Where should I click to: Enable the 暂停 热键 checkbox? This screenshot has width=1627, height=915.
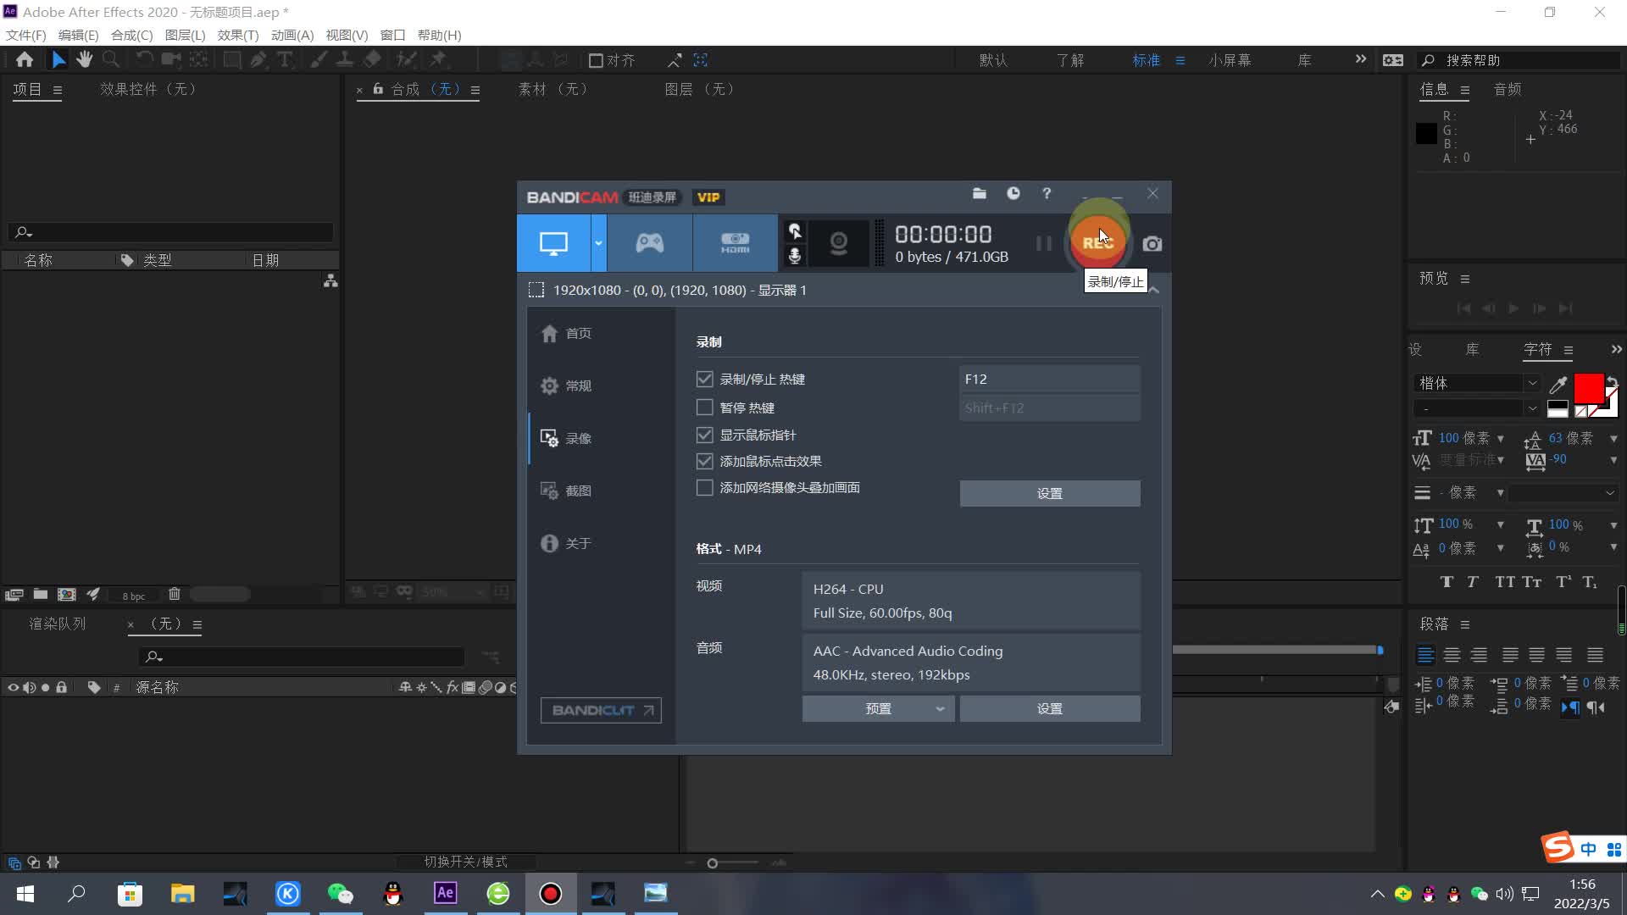coord(704,408)
